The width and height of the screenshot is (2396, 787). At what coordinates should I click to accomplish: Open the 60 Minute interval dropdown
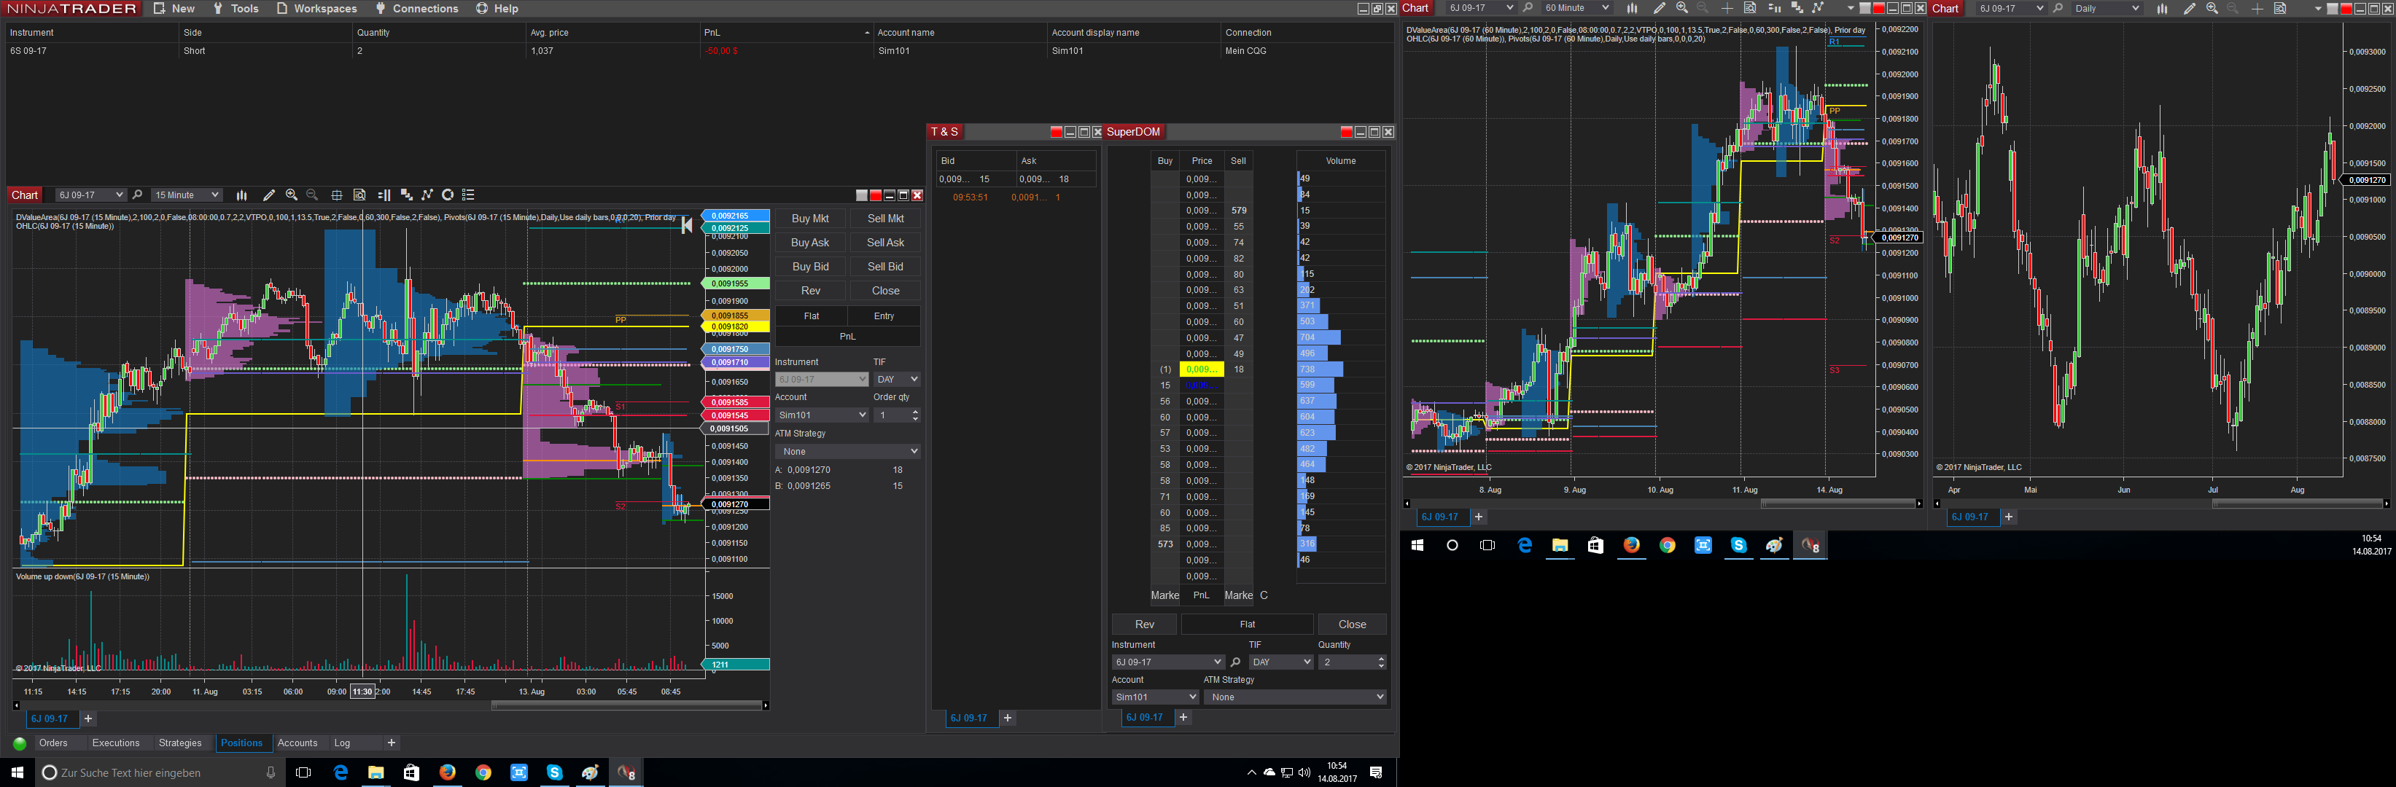pyautogui.click(x=1576, y=8)
